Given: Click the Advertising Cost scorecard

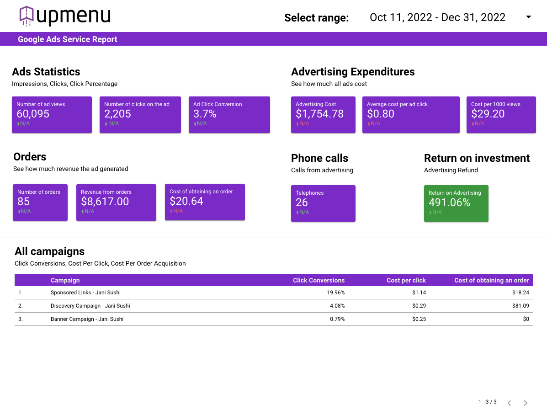Looking at the screenshot, I should click(323, 114).
